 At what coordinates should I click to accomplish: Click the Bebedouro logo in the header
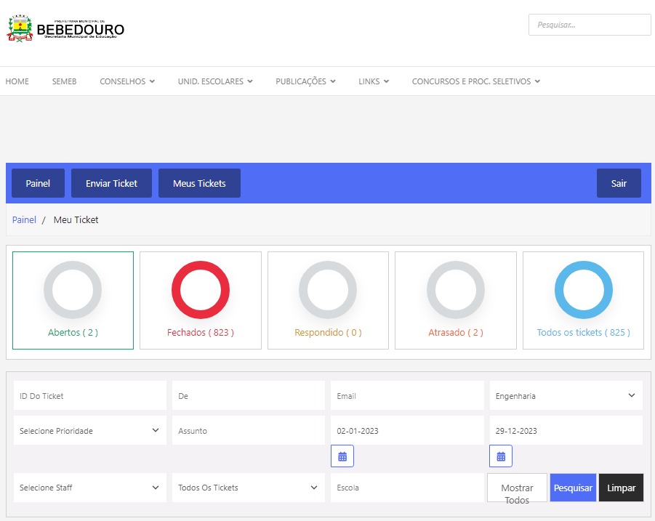click(x=65, y=29)
